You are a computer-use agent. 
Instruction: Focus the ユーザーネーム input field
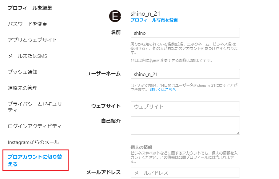point(185,74)
